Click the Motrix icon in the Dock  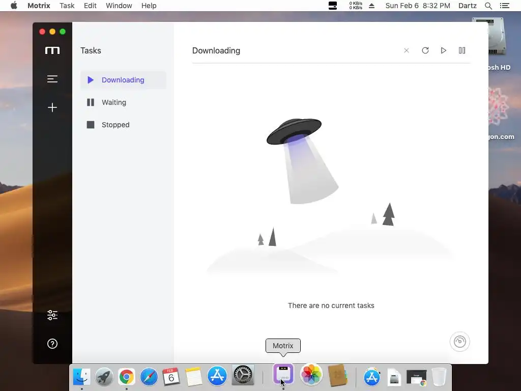coord(283,374)
